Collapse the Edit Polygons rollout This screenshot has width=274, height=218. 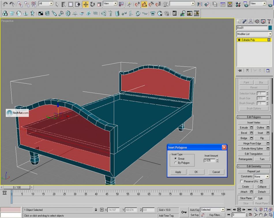pos(254,117)
